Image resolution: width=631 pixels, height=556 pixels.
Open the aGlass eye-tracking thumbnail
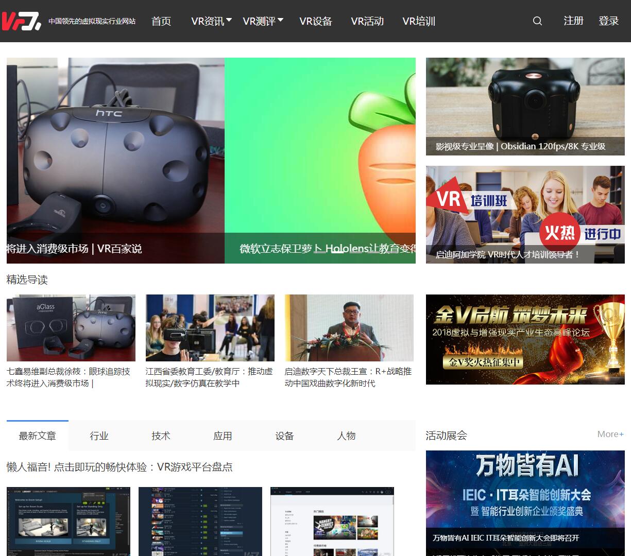point(71,328)
